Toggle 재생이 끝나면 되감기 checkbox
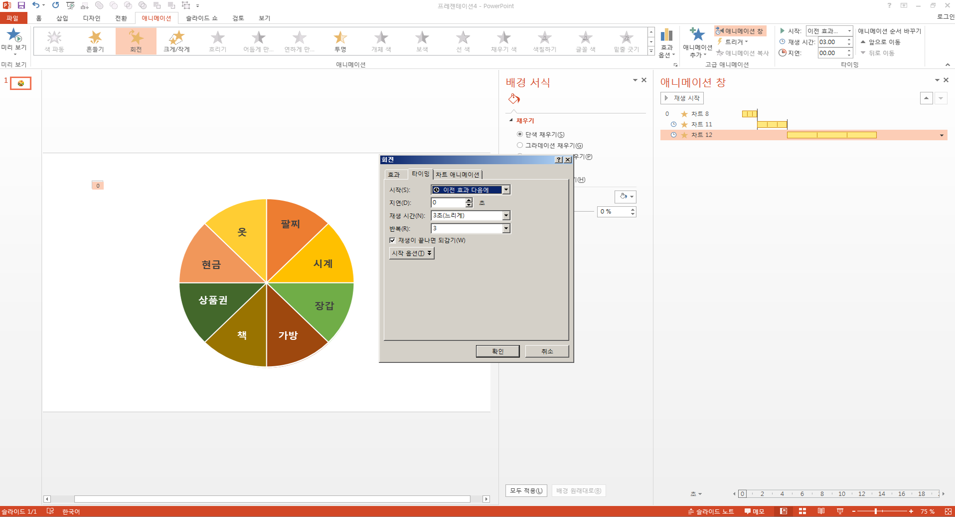This screenshot has height=517, width=955. point(392,240)
